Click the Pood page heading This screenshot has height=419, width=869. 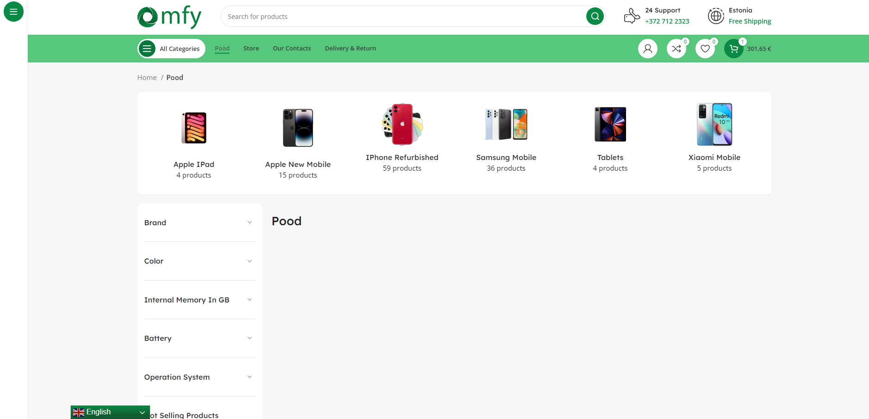286,221
